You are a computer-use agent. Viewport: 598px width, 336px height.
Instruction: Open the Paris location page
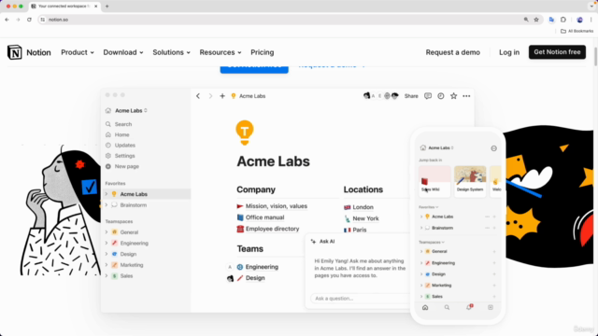point(355,230)
